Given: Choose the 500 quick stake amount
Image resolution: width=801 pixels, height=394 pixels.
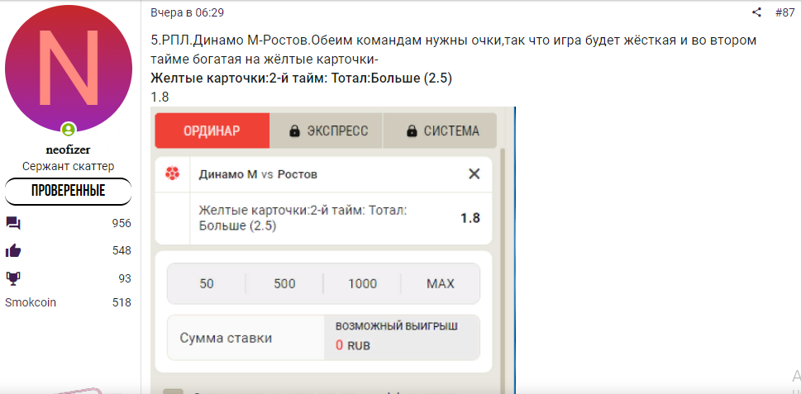Looking at the screenshot, I should [284, 284].
